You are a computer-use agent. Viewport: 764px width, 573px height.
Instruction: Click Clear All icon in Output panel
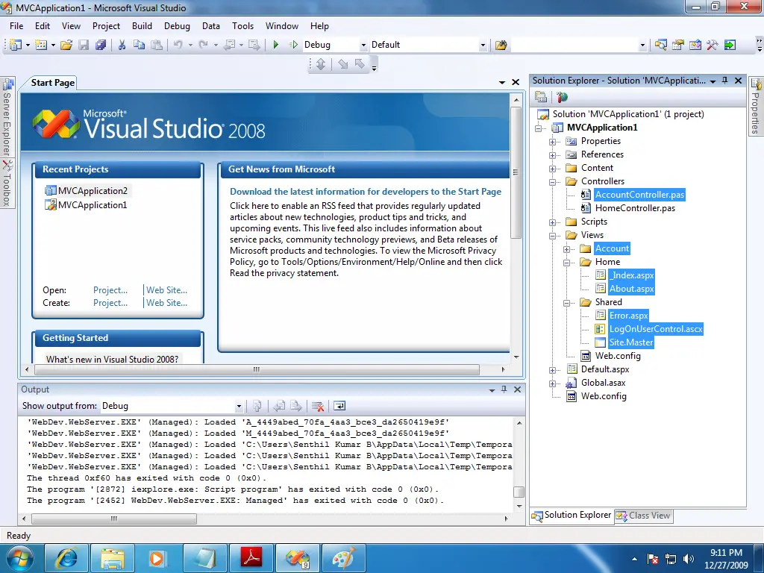point(318,406)
